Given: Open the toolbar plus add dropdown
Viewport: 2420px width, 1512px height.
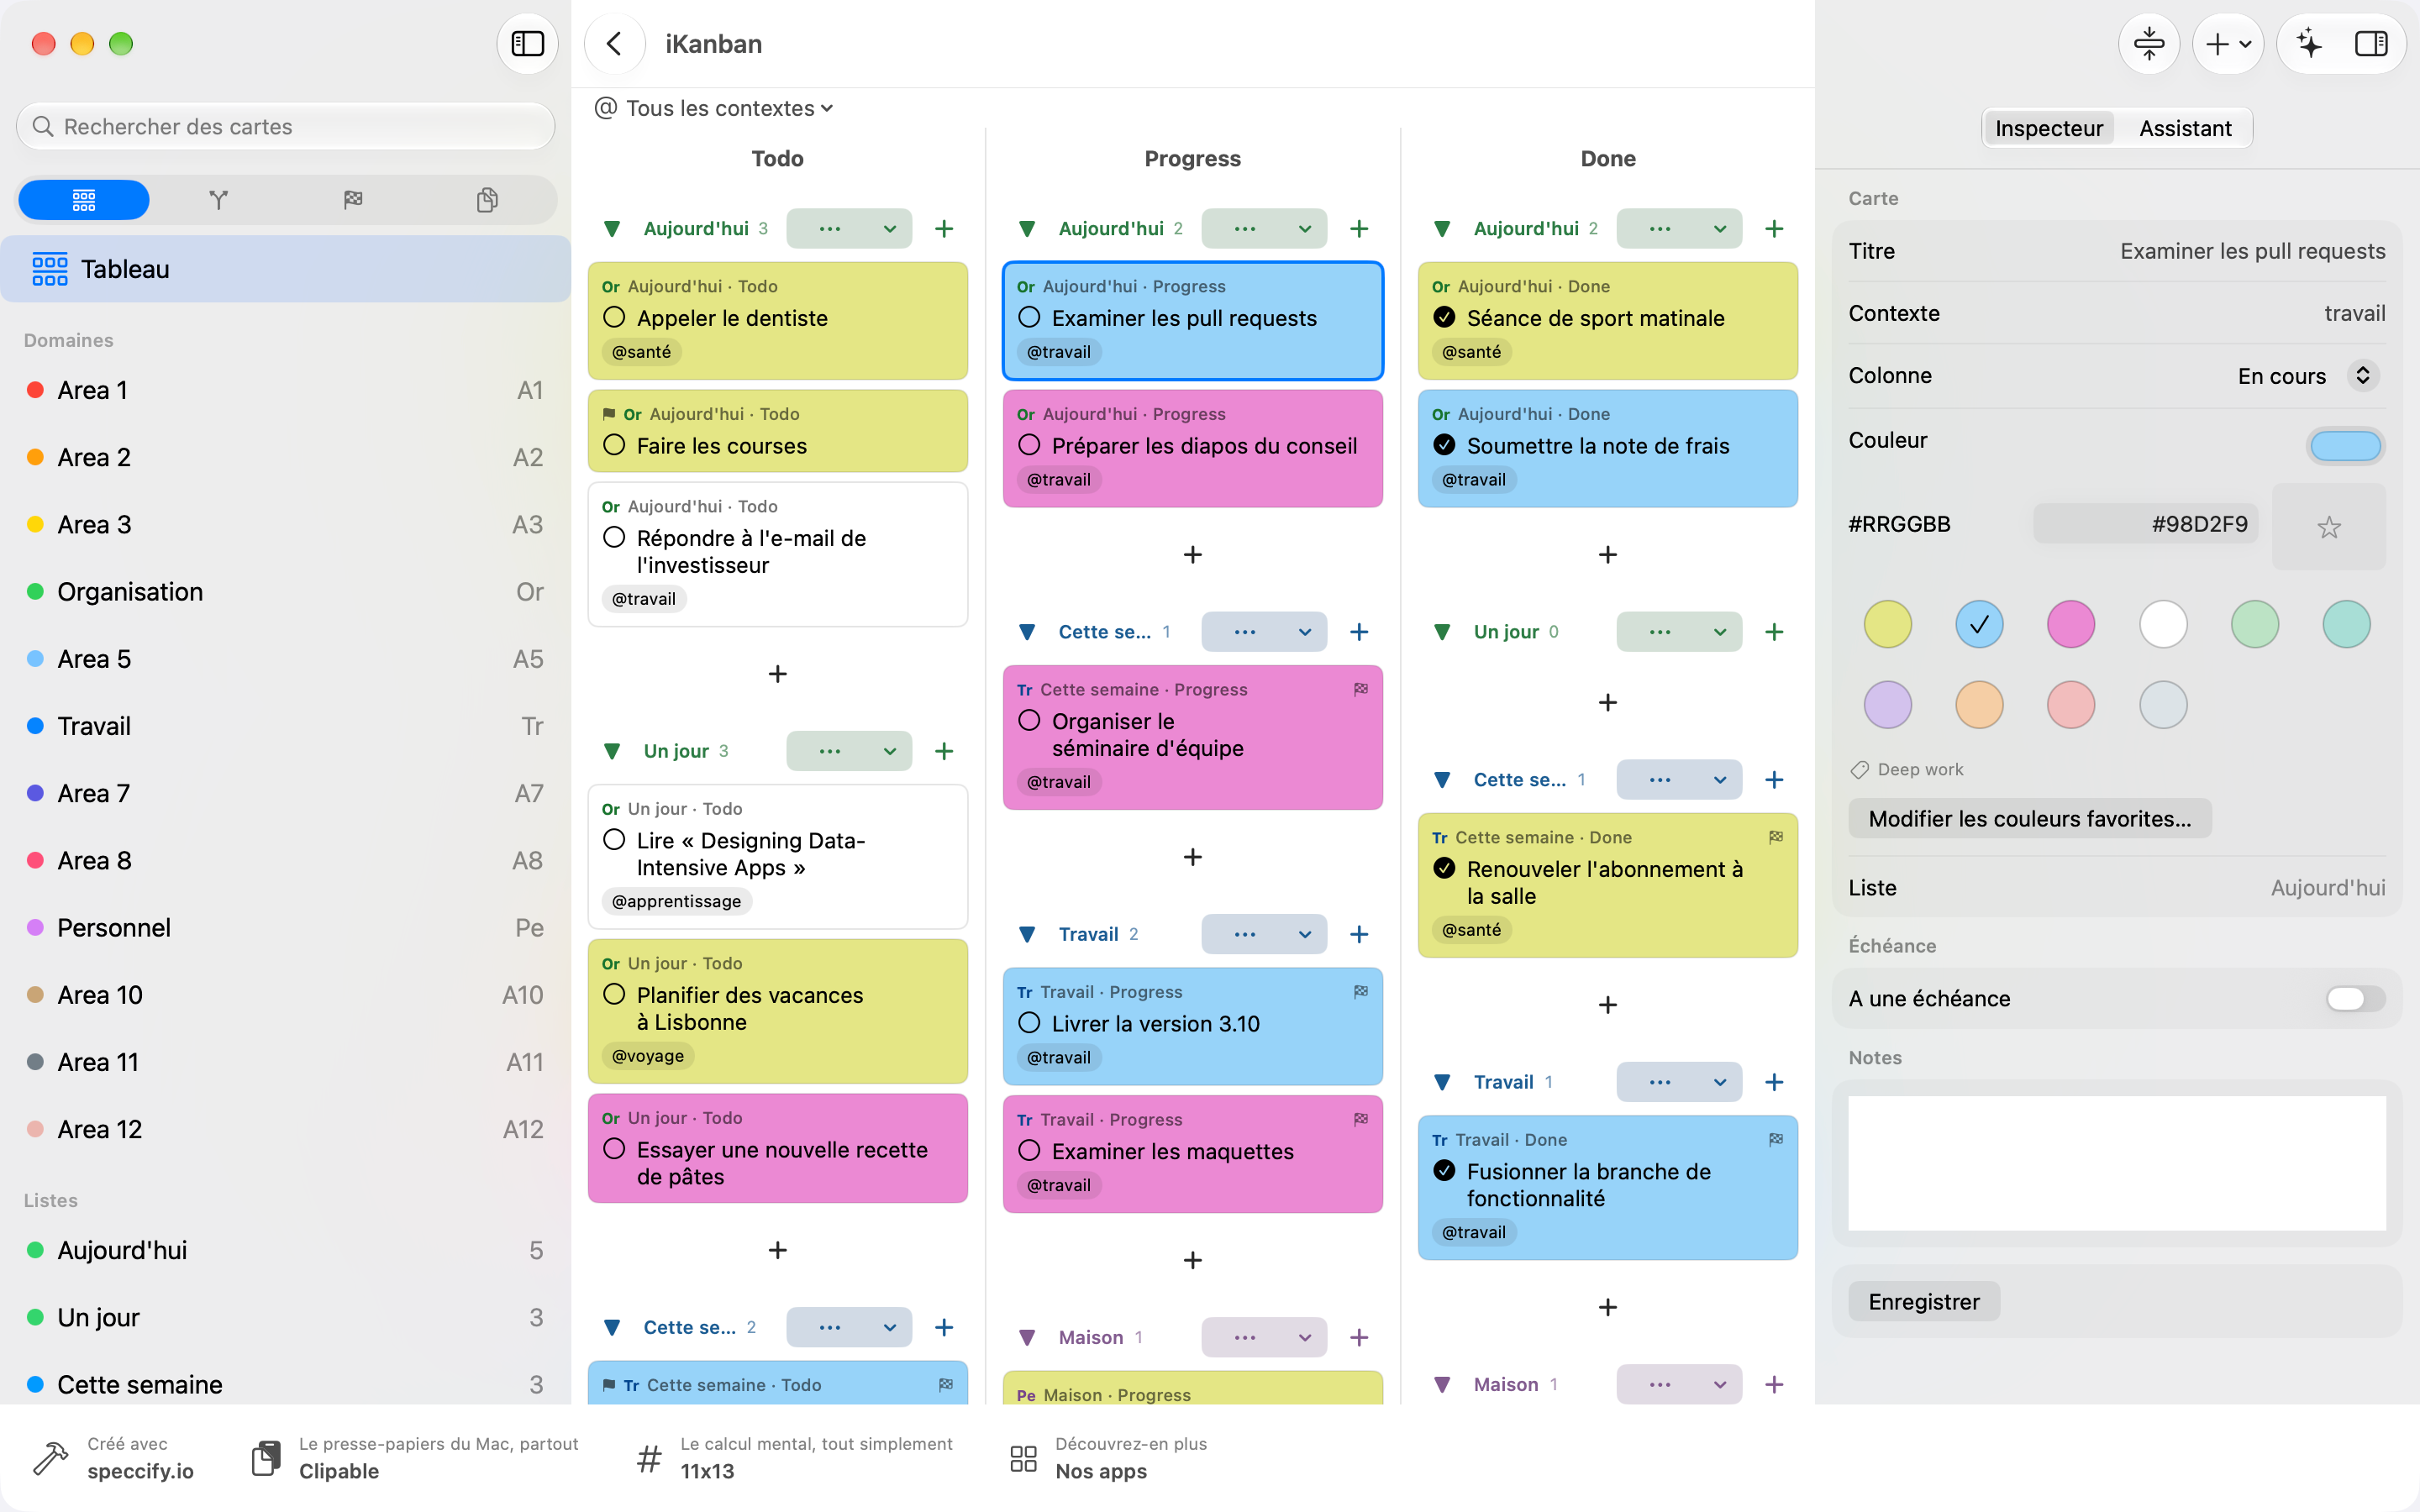Looking at the screenshot, I should [2227, 44].
